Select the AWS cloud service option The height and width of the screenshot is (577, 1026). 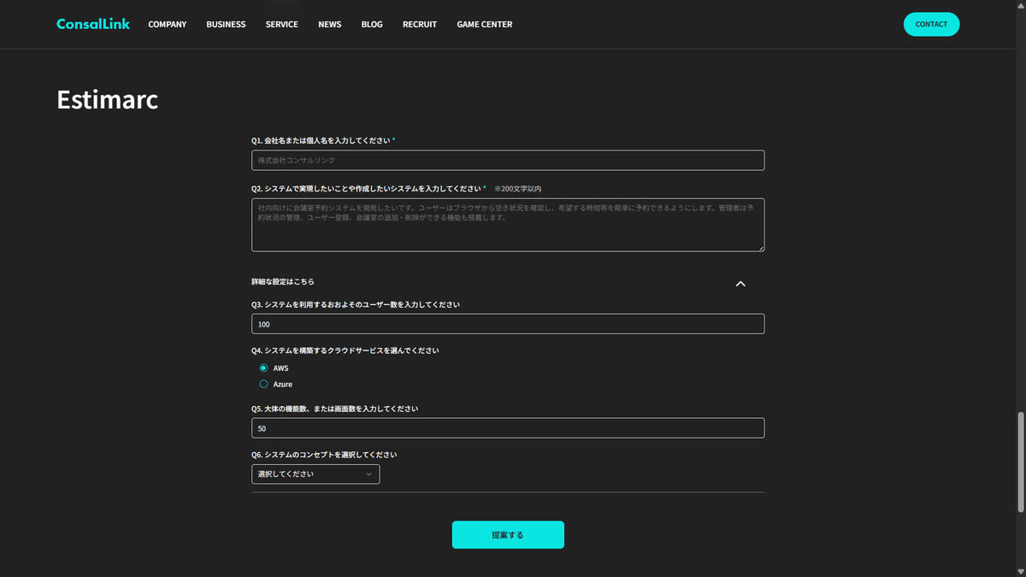point(264,368)
